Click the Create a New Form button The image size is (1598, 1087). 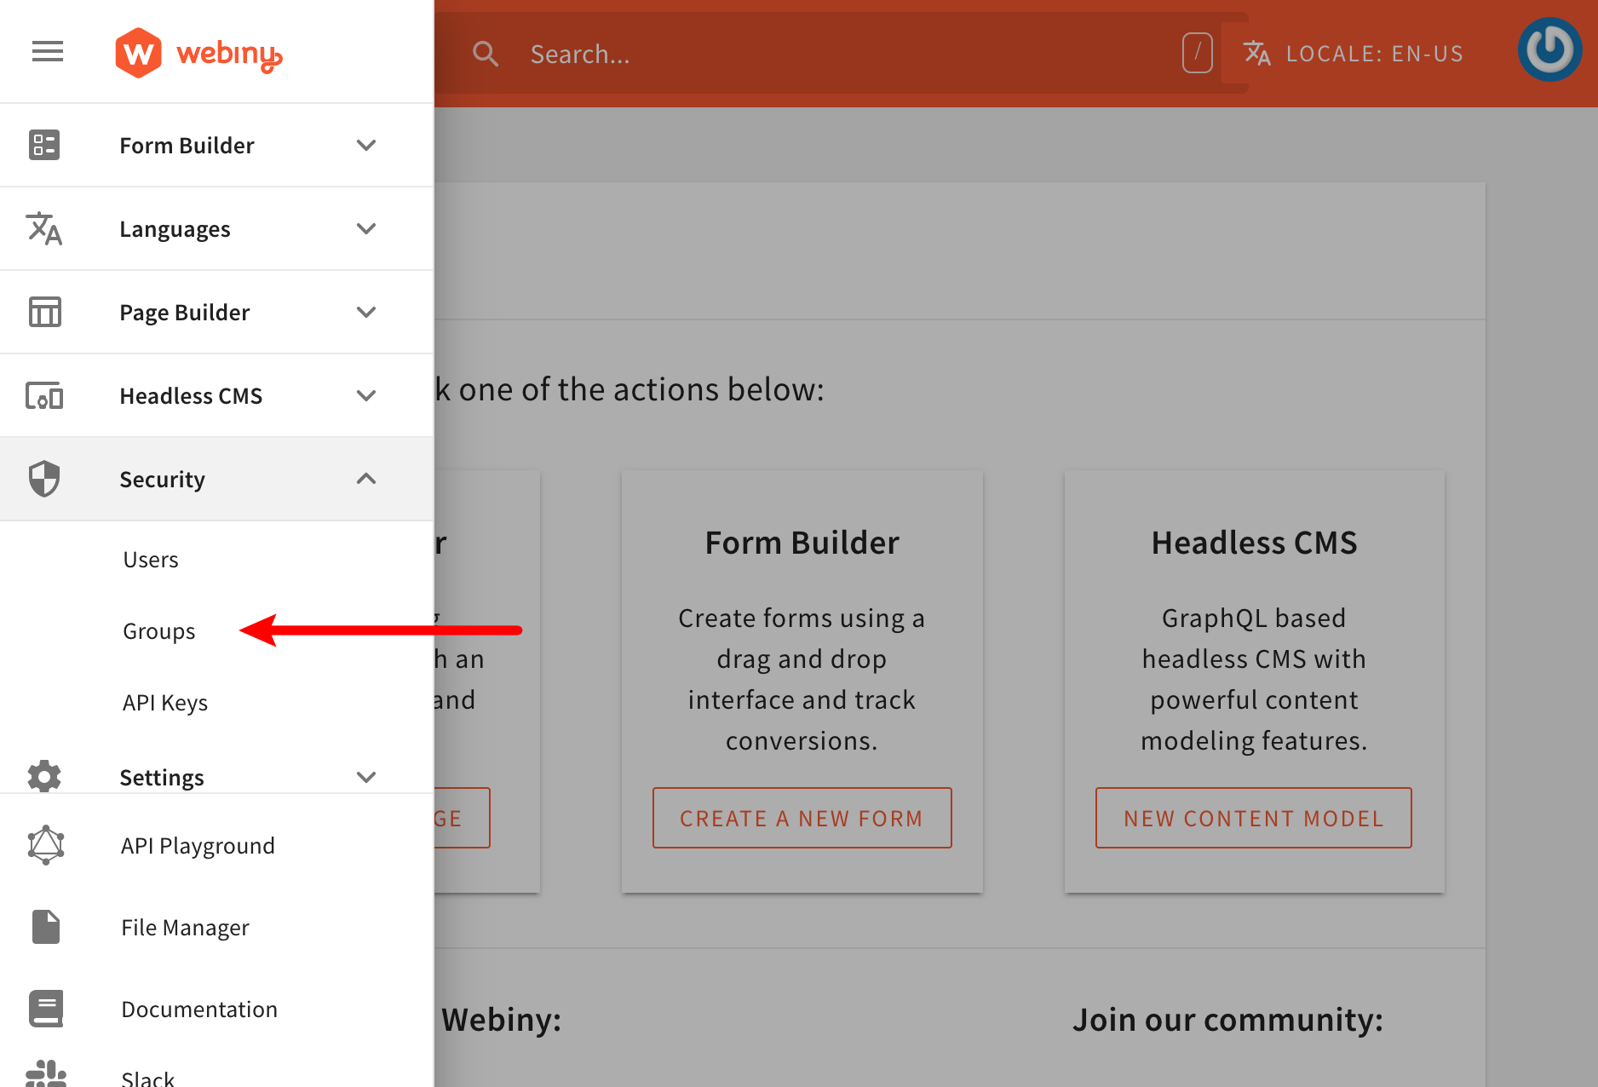801,818
